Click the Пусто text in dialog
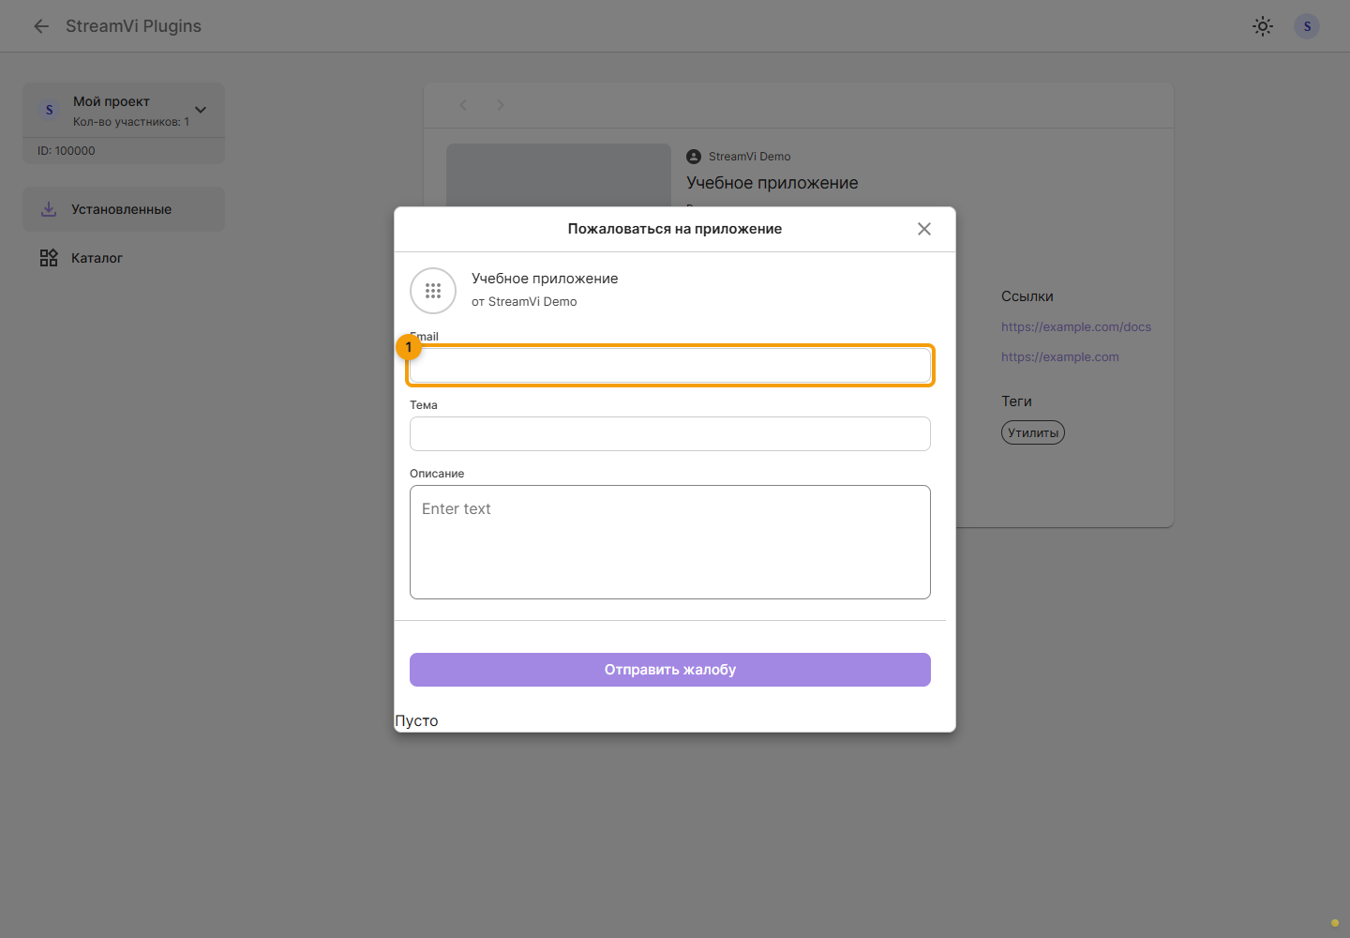Image resolution: width=1350 pixels, height=938 pixels. coord(416,720)
